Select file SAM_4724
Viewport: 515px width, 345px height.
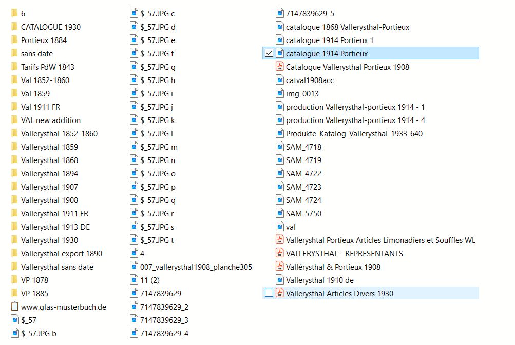click(298, 200)
